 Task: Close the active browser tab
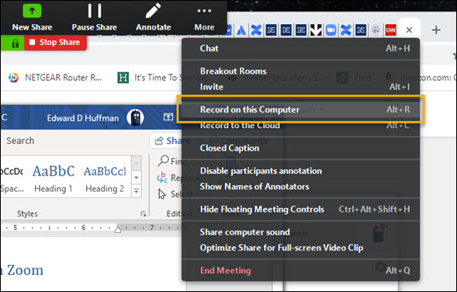409,30
